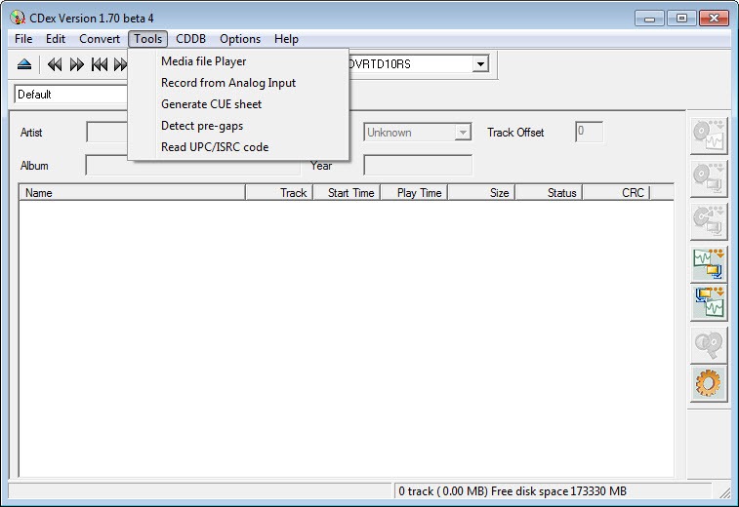Maximize the CDex window
The image size is (739, 507).
pos(681,19)
